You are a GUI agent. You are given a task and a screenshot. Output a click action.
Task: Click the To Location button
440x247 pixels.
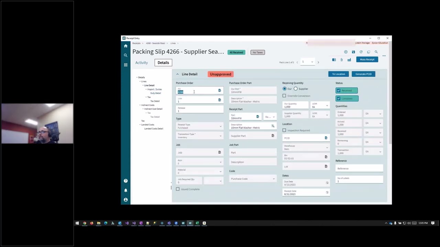tap(338, 74)
